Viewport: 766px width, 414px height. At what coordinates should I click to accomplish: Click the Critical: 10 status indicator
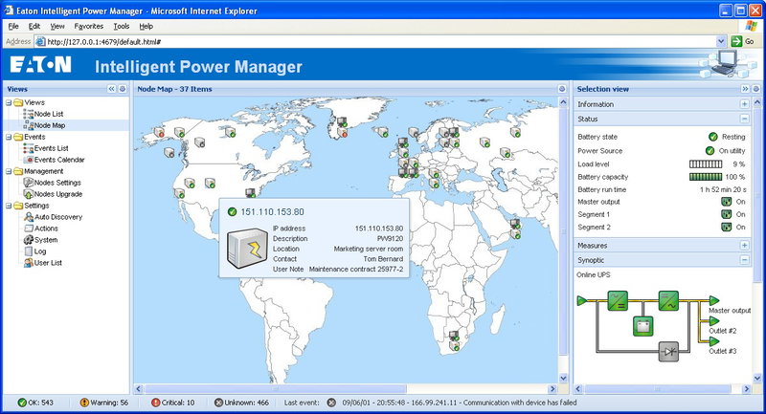(x=173, y=403)
